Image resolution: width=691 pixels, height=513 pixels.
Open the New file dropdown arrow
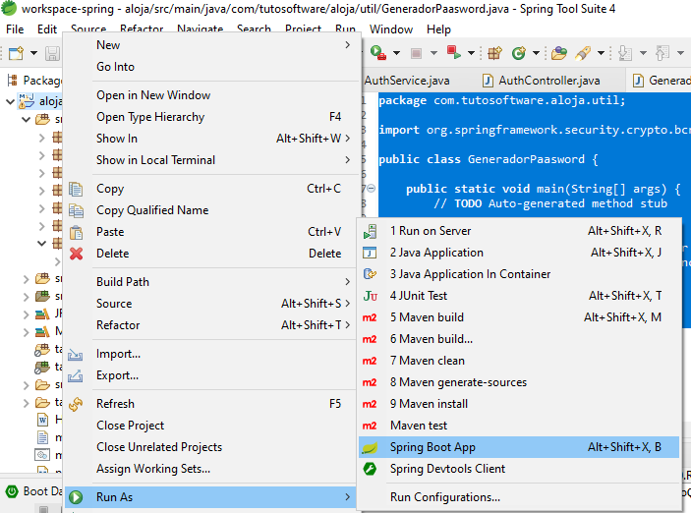(34, 53)
